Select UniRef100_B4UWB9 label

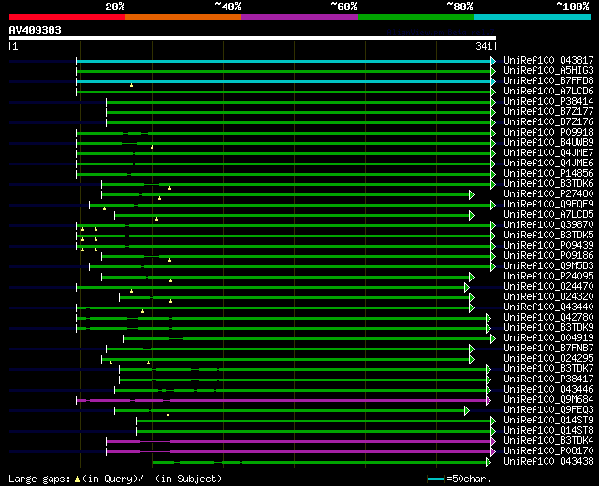click(x=548, y=143)
